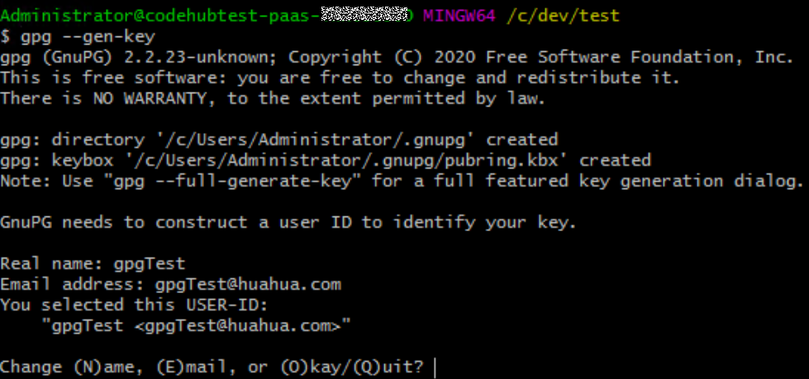Click the blurred hostname portion in prompt
Viewport: 809px width, 379px height.
[x=364, y=16]
